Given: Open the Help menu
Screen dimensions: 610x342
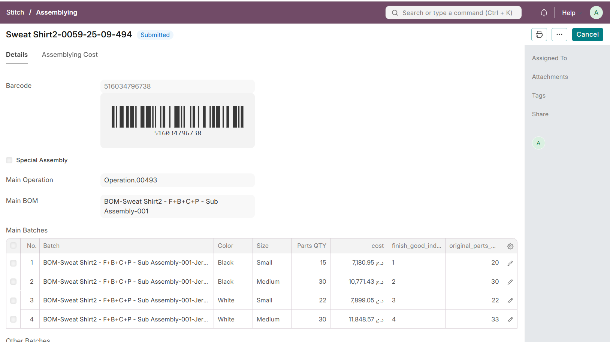Looking at the screenshot, I should click(568, 13).
